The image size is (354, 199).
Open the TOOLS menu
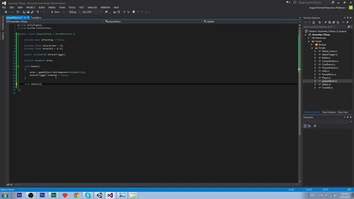[72, 7]
